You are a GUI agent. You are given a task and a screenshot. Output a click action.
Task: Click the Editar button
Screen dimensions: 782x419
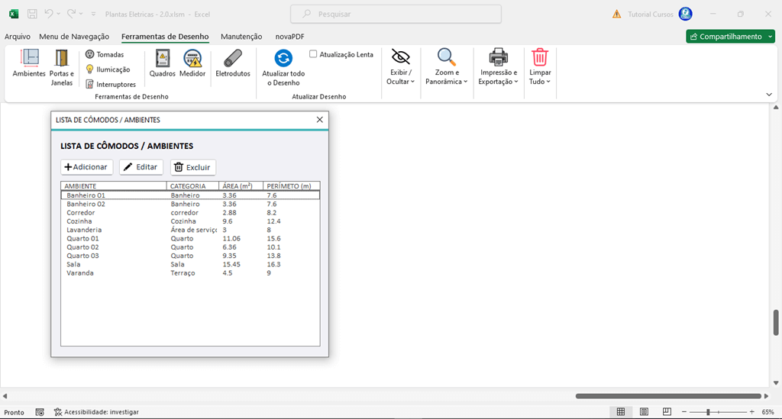pyautogui.click(x=141, y=167)
